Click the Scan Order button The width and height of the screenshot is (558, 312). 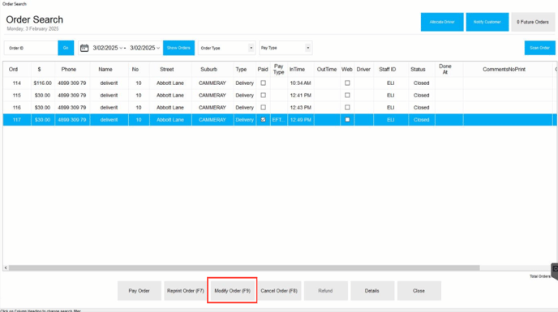(539, 48)
